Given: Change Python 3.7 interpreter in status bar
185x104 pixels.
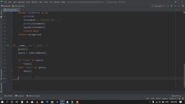Looking at the screenshot, I should pyautogui.click(x=173, y=99).
